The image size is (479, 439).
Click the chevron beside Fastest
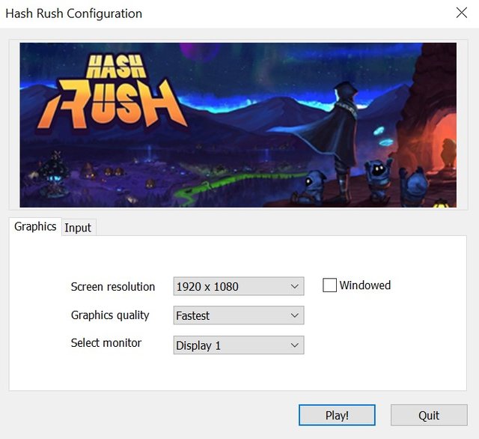294,315
